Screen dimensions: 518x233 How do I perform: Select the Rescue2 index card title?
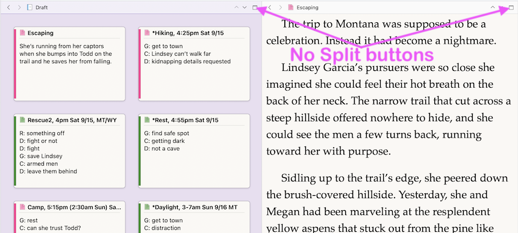tap(72, 120)
